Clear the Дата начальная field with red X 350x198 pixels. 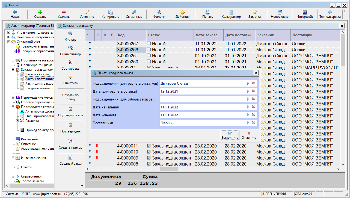click(253, 107)
